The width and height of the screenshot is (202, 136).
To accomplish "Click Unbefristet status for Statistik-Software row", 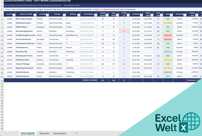I will pyautogui.click(x=168, y=72).
